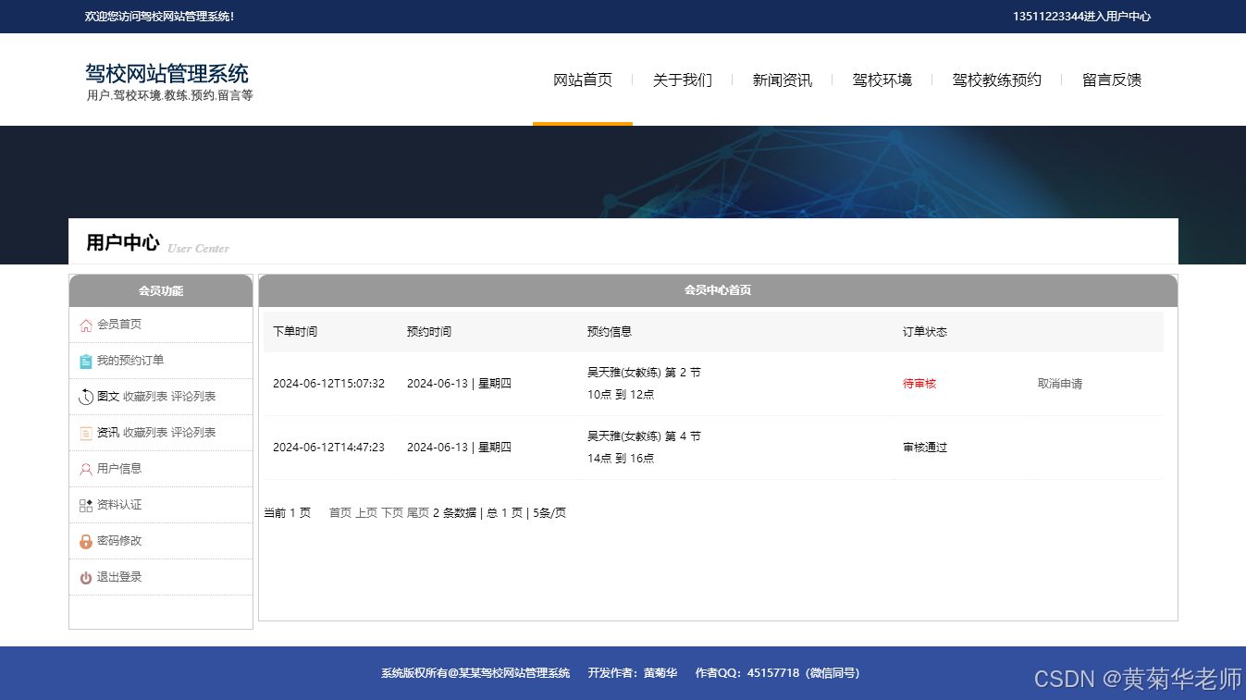Viewport: 1246px width, 700px height.
Task: Click the house icon beside 会员首页
Action: point(86,325)
